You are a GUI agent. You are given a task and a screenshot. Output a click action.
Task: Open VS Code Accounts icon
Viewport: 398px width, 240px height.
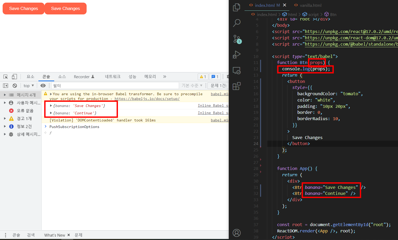pyautogui.click(x=237, y=233)
